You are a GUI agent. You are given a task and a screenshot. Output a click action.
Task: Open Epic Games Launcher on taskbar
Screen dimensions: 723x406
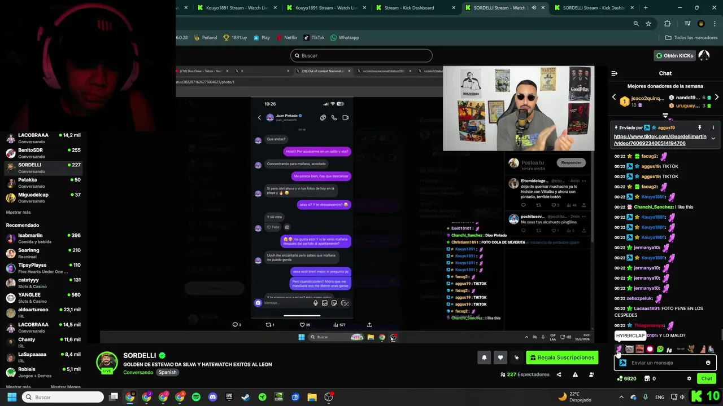click(x=229, y=397)
